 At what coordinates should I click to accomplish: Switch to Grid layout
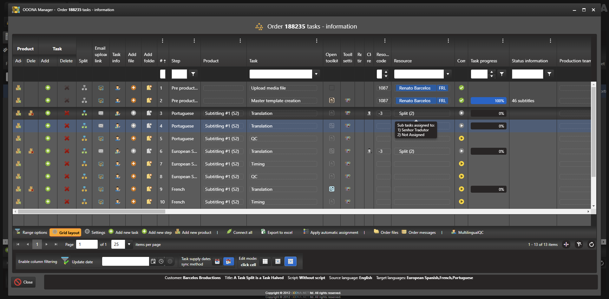[x=66, y=233]
